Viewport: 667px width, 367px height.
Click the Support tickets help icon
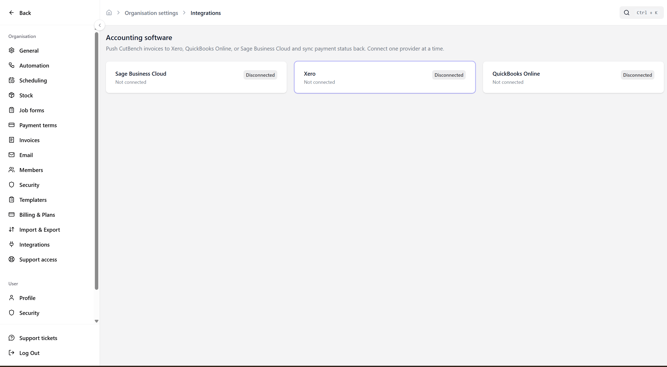[12, 338]
